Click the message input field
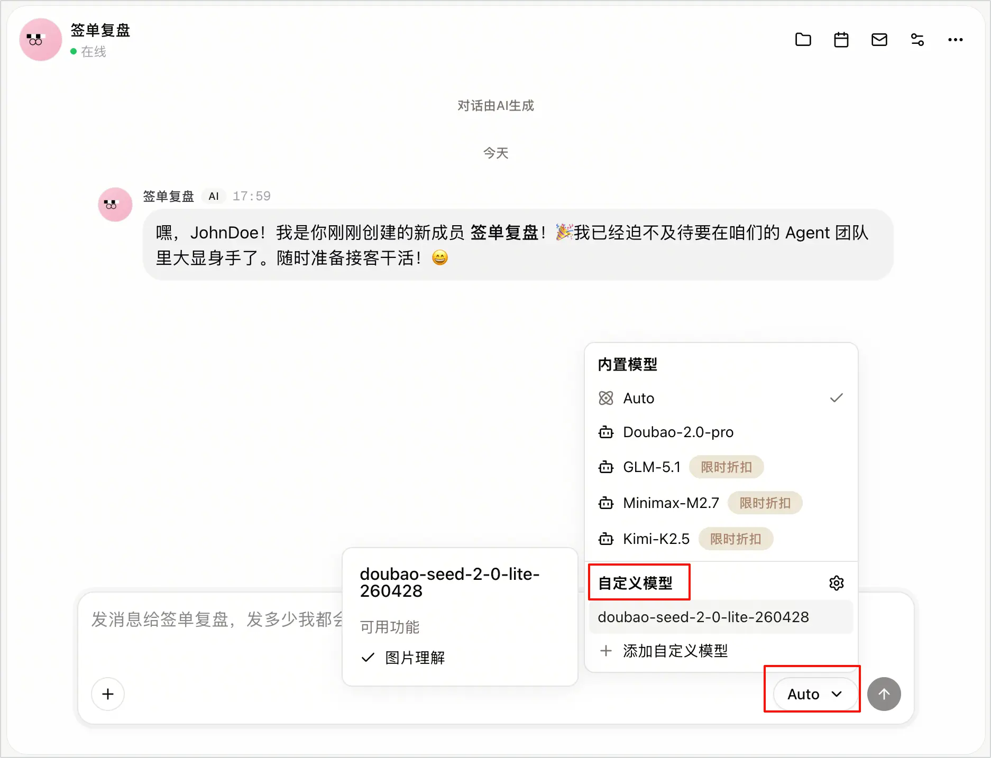The height and width of the screenshot is (758, 991). coord(217,620)
